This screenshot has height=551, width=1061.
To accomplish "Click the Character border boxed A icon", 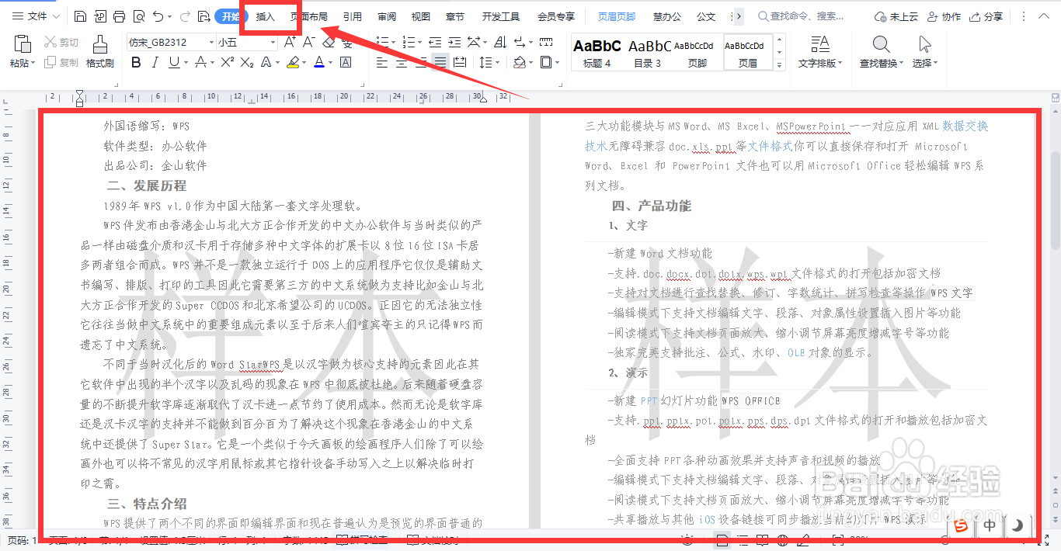I will (x=346, y=62).
